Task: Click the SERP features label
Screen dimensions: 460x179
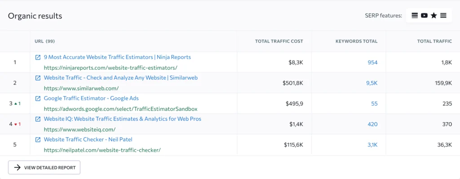Action: click(x=384, y=16)
